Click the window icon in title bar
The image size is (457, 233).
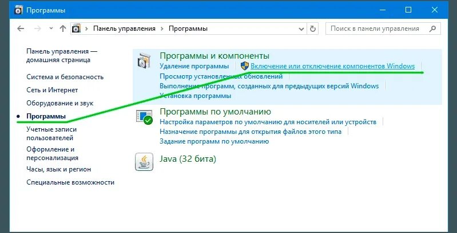tap(18, 10)
